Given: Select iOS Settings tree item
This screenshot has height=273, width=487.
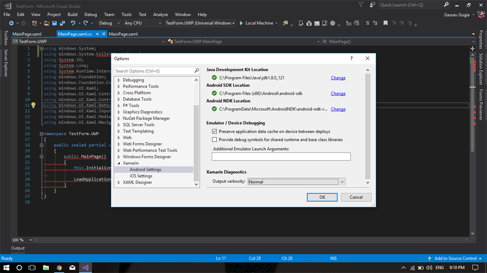Looking at the screenshot, I should pos(141,176).
